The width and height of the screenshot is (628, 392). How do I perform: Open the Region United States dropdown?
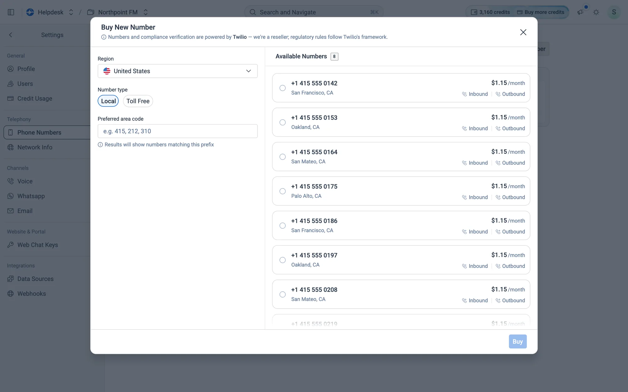177,71
